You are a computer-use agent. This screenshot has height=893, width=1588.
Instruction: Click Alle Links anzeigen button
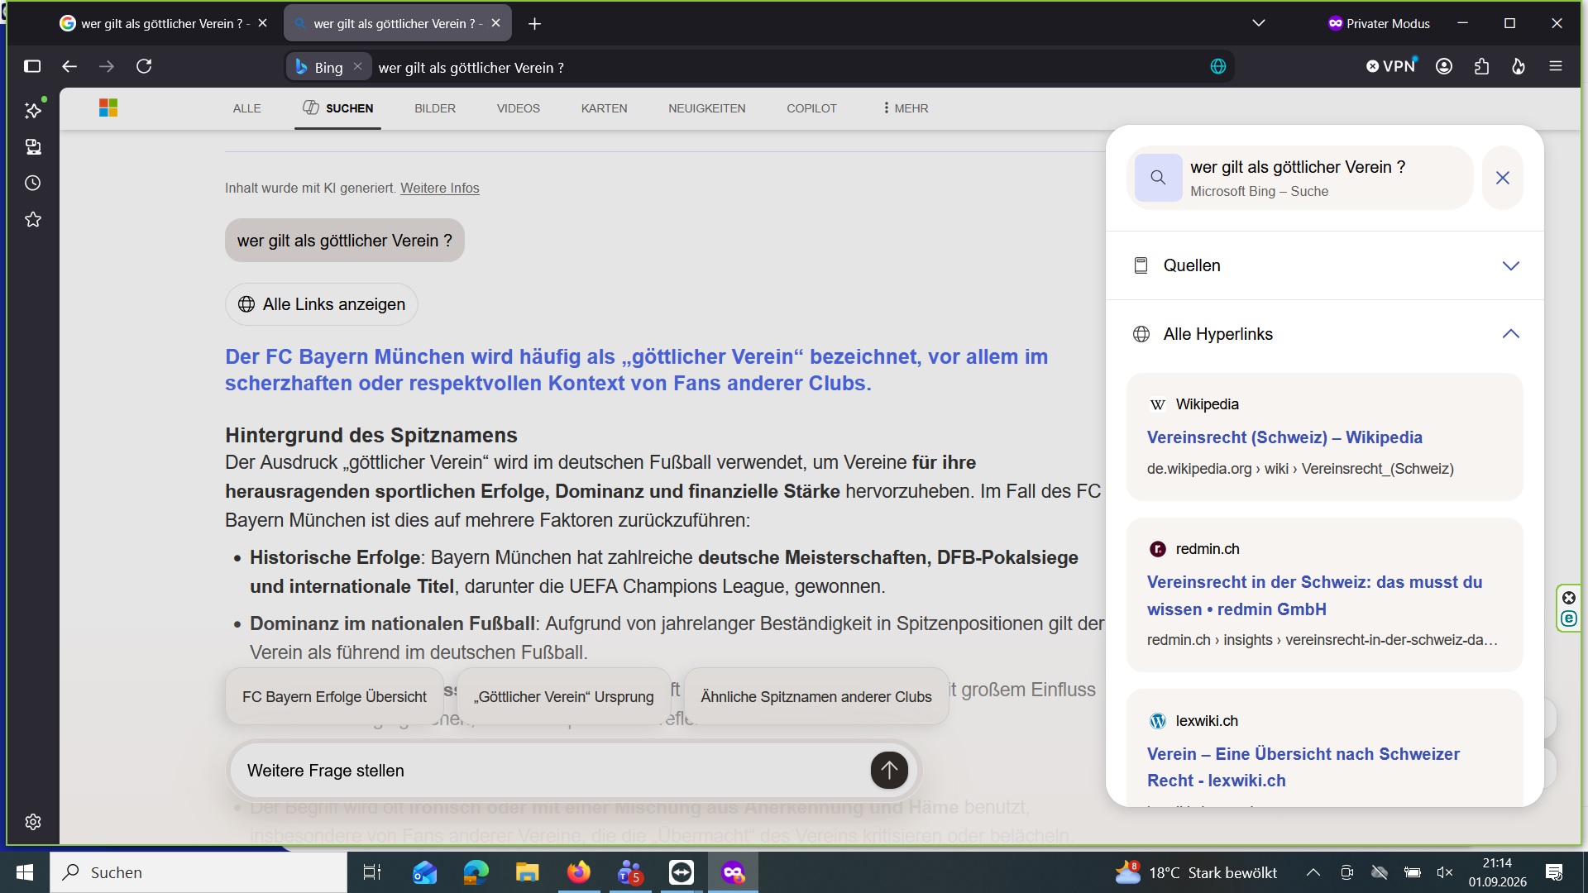tap(322, 304)
